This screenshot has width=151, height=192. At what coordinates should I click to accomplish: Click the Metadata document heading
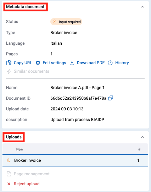pyautogui.click(x=25, y=7)
